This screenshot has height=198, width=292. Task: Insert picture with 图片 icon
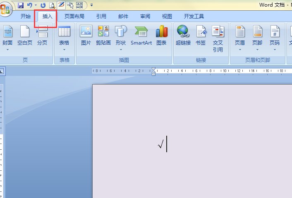(86, 35)
